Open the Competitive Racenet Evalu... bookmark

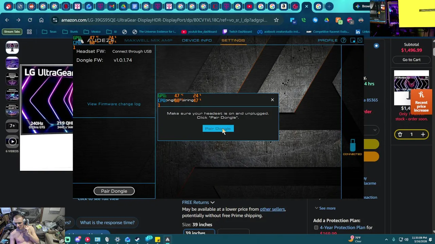coord(328,32)
